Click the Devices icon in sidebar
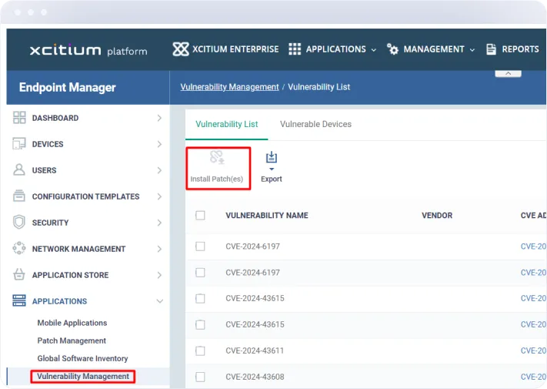 (19, 144)
